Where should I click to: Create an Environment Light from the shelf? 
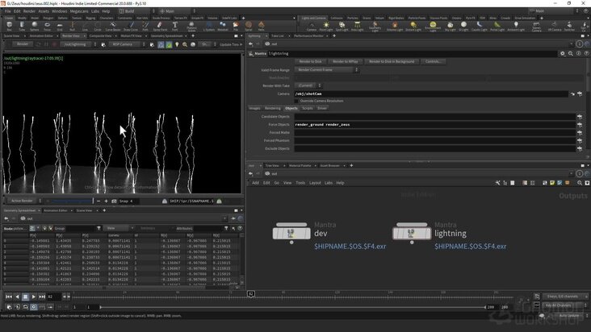(x=433, y=26)
